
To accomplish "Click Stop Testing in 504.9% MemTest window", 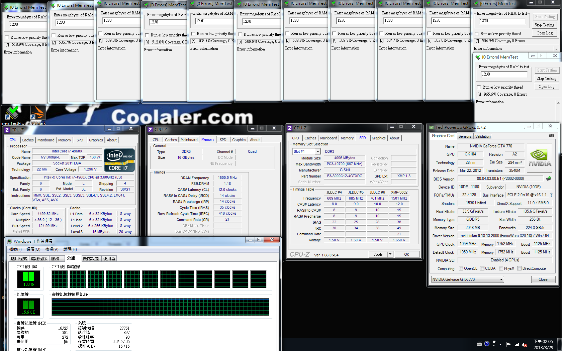I will coord(544,25).
